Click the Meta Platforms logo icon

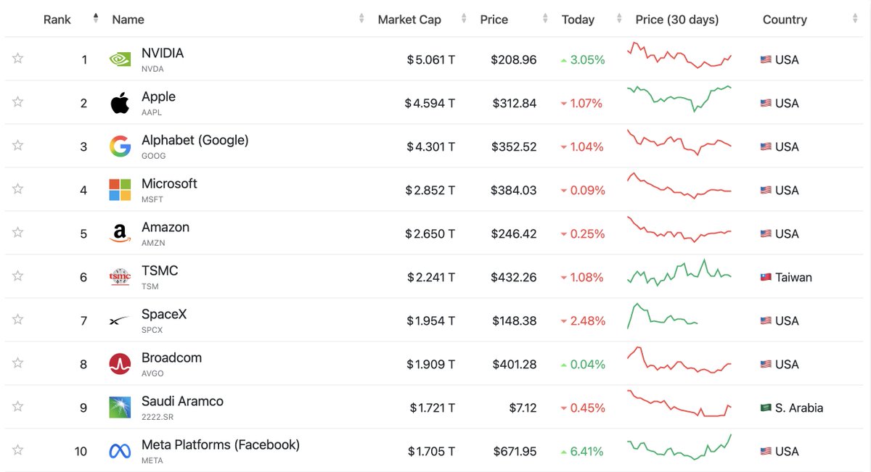point(120,451)
